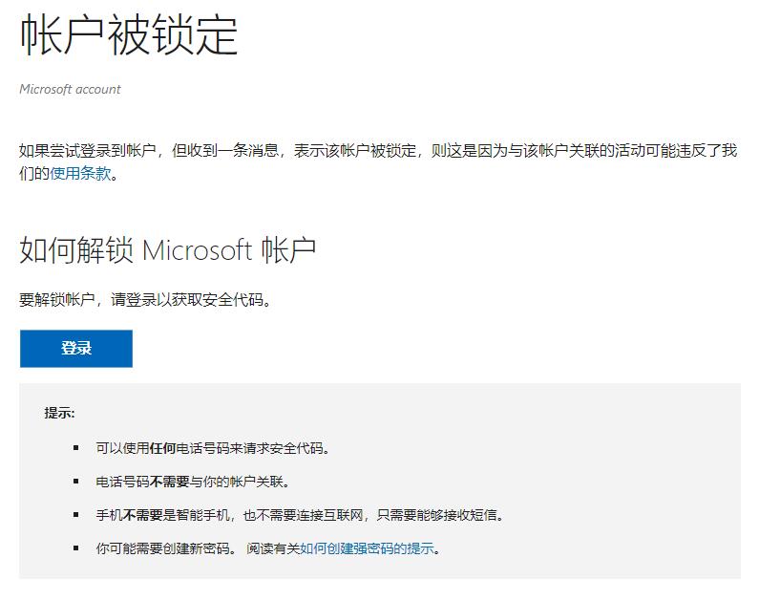Click the tip about 电话号码 and 帐户关联
780x601 pixels.
pos(192,482)
